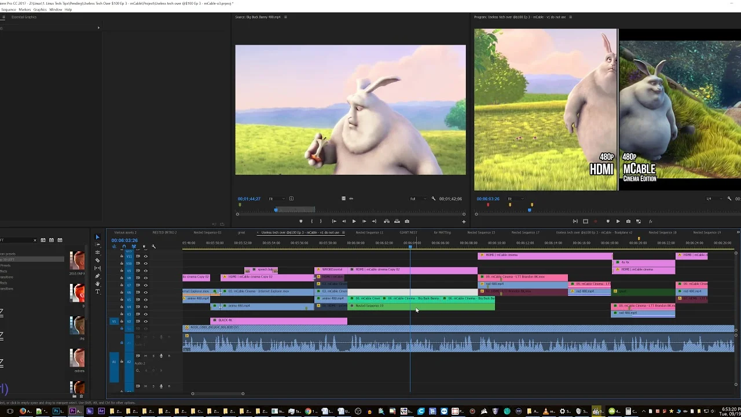The width and height of the screenshot is (741, 417).
Task: Select the Selection tool in the tools panel
Action: click(x=97, y=237)
